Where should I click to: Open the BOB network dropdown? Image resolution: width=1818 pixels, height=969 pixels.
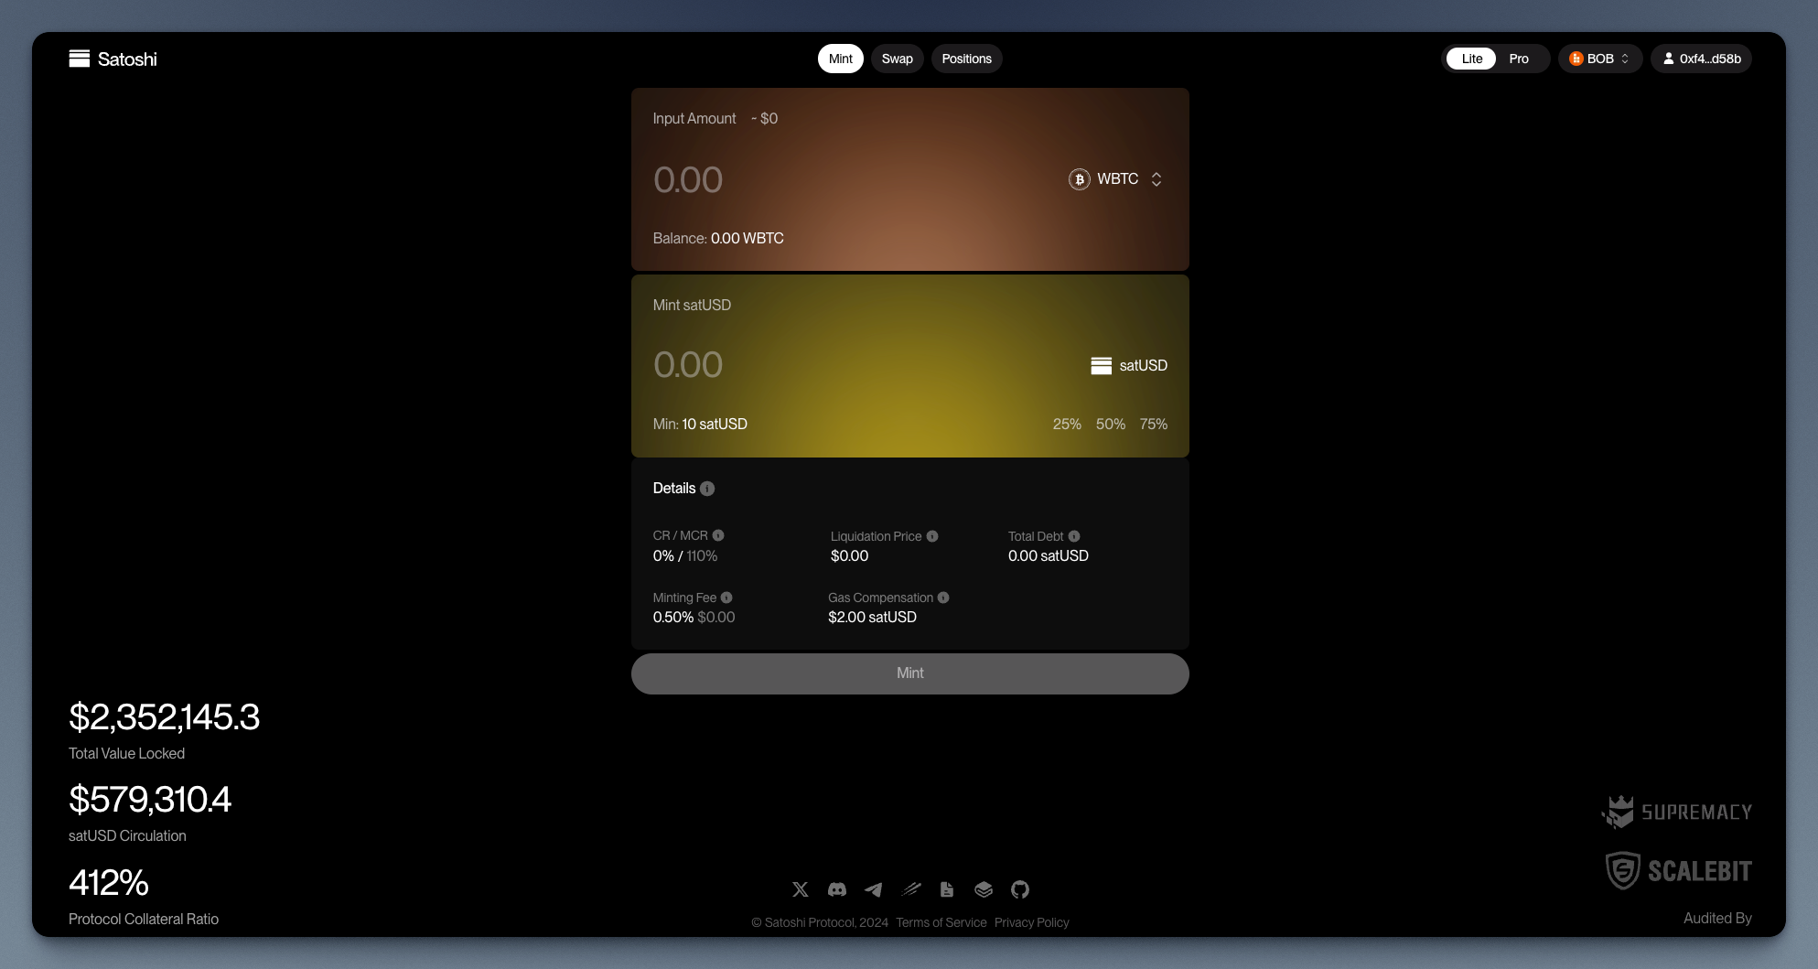point(1600,59)
